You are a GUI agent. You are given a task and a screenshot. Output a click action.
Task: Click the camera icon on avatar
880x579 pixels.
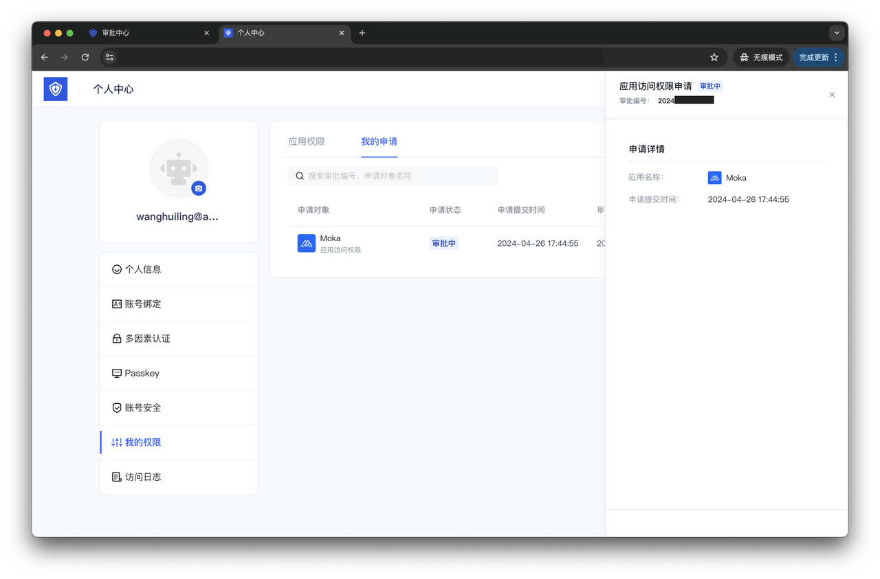pos(199,188)
